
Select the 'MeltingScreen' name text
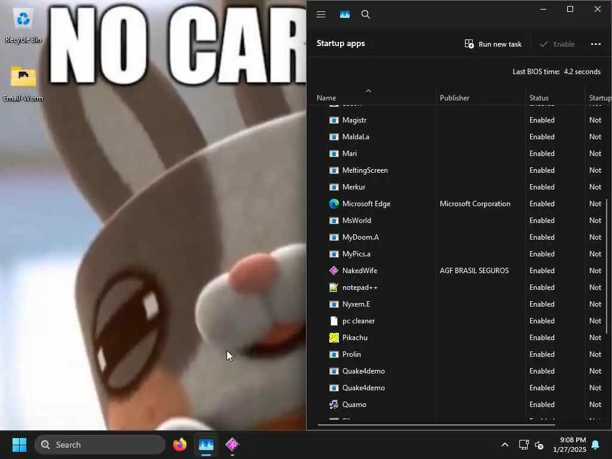[x=365, y=170]
